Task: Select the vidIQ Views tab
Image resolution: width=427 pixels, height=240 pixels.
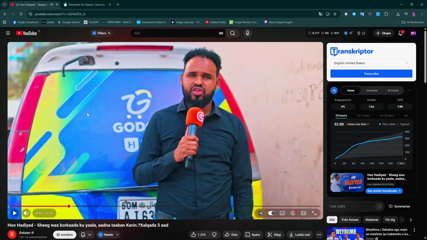Action: 351,90
